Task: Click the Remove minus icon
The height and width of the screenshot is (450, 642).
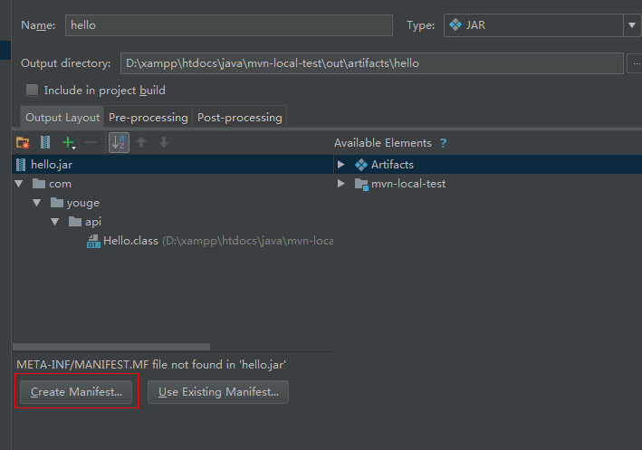Action: point(91,142)
